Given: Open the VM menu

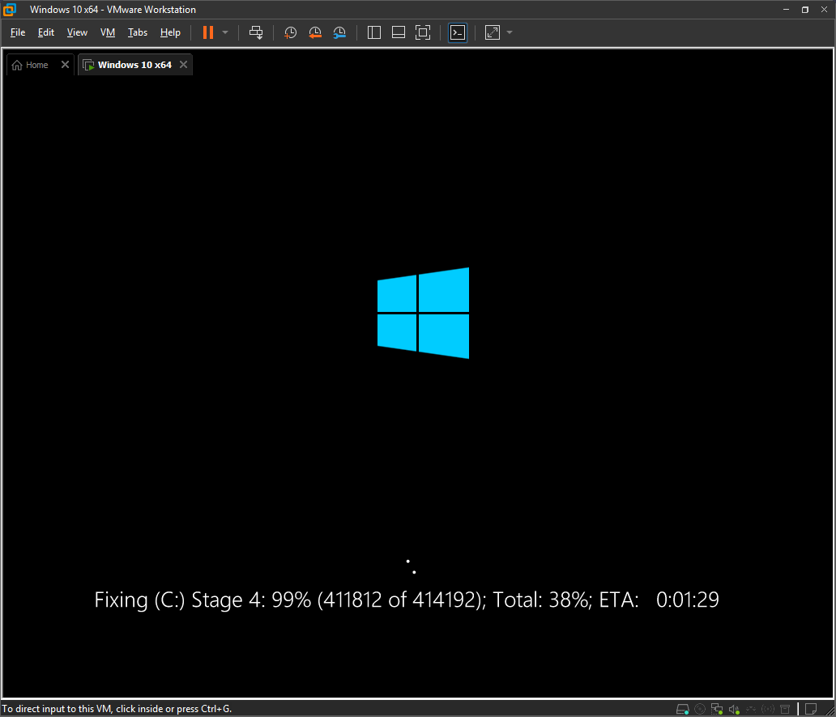Looking at the screenshot, I should click(x=108, y=32).
